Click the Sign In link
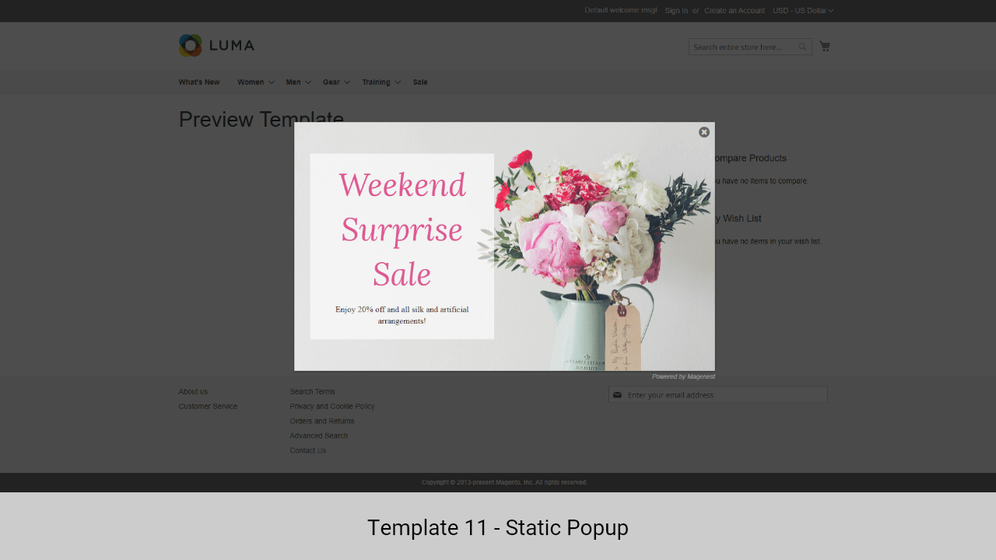 pos(676,11)
